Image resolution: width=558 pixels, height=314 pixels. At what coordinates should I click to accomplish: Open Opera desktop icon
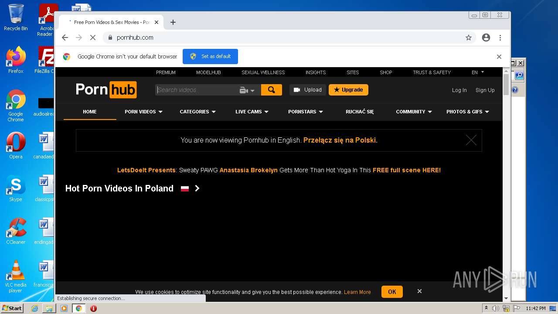click(16, 146)
